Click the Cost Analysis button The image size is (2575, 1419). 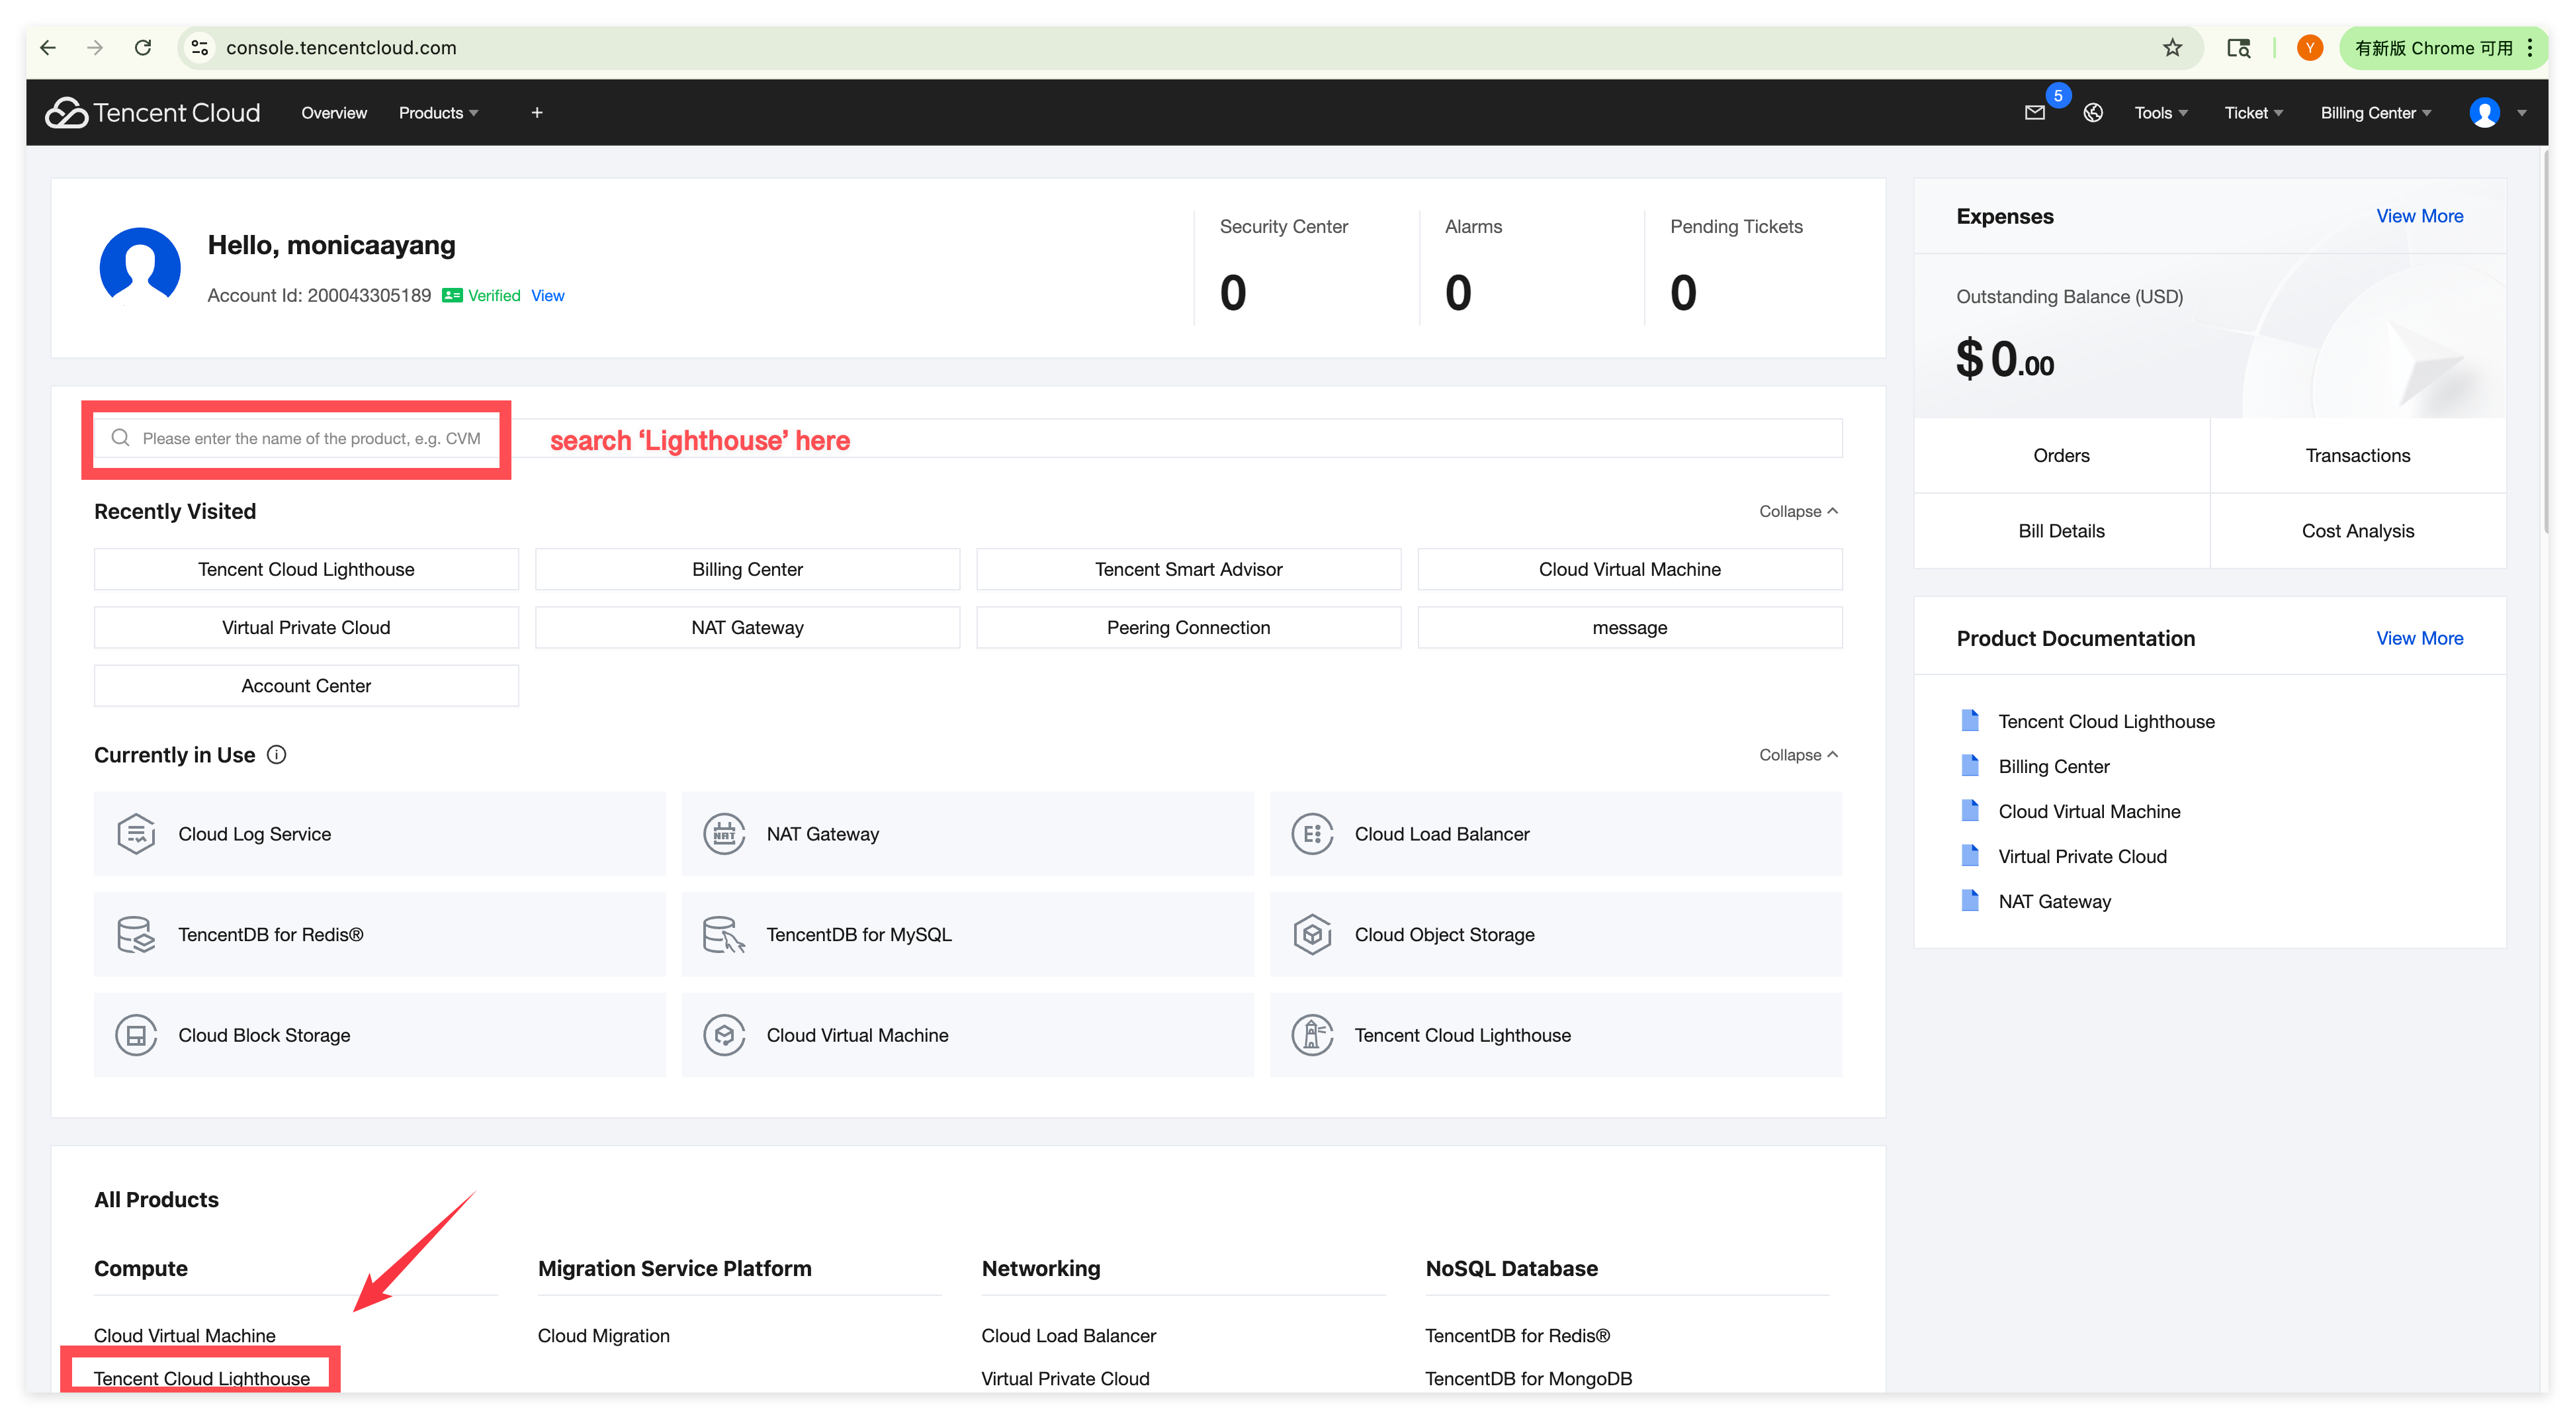click(2357, 531)
